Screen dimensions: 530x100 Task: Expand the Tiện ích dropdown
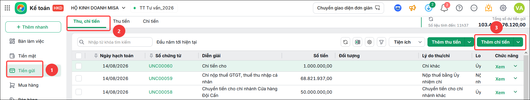coord(407,42)
